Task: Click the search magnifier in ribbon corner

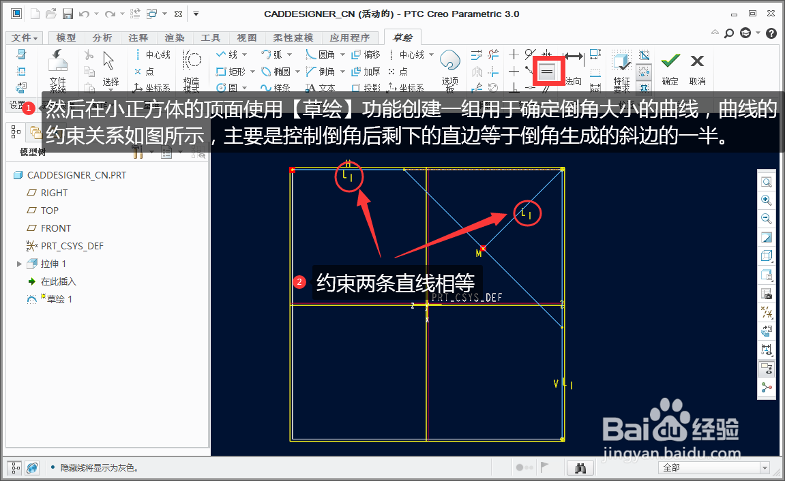Action: point(730,33)
